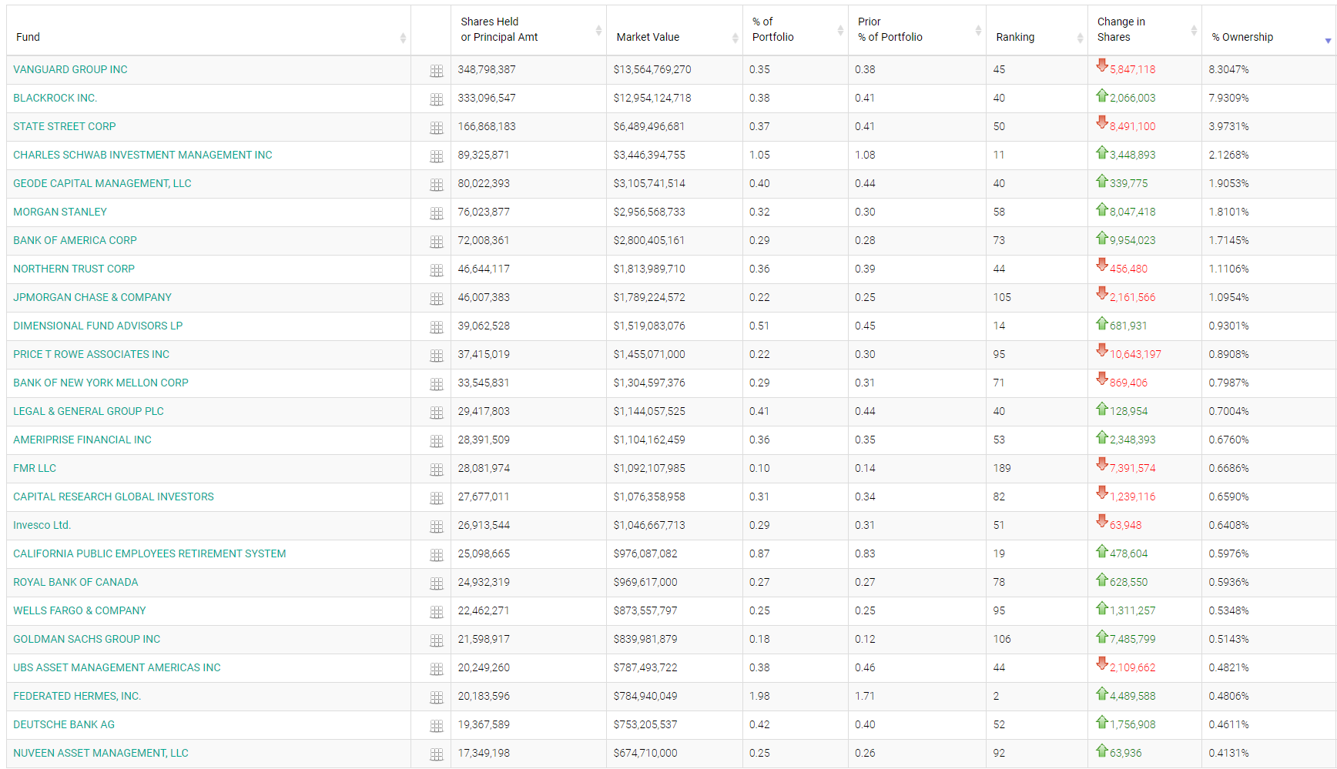Click grid icon in Geode Capital Management row
This screenshot has width=1337, height=769.
coord(437,185)
